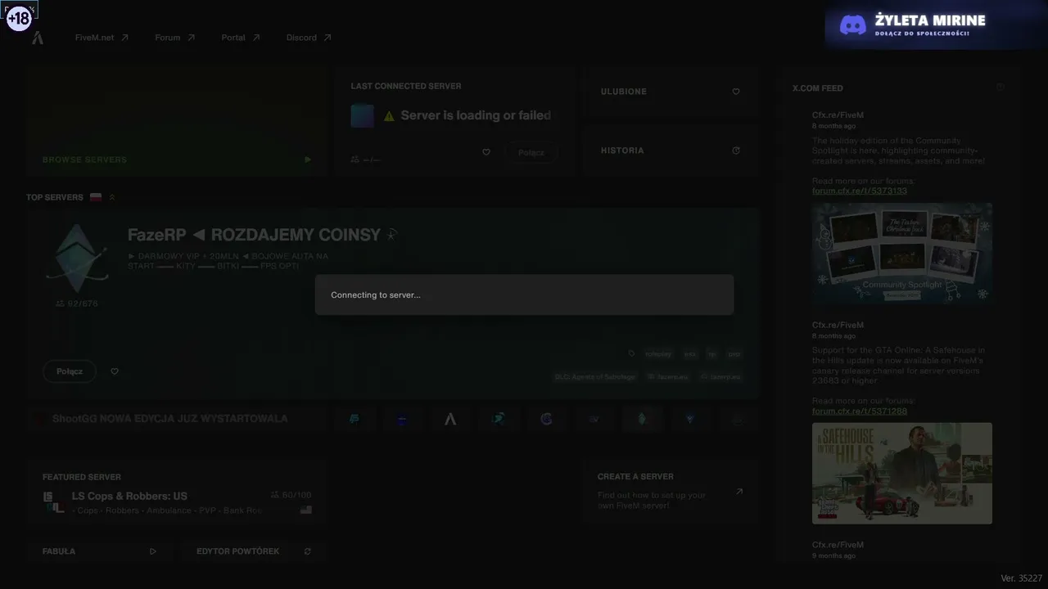The height and width of the screenshot is (589, 1048).
Task: Open Browse Servers
Action: coord(177,121)
